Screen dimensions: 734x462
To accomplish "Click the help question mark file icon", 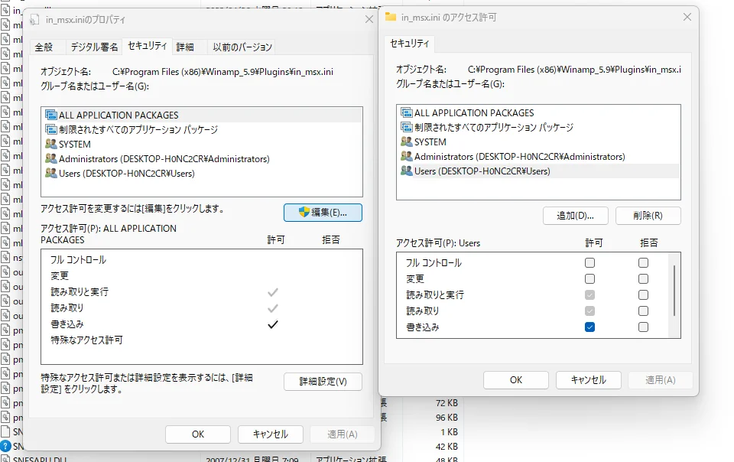I will 5,446.
